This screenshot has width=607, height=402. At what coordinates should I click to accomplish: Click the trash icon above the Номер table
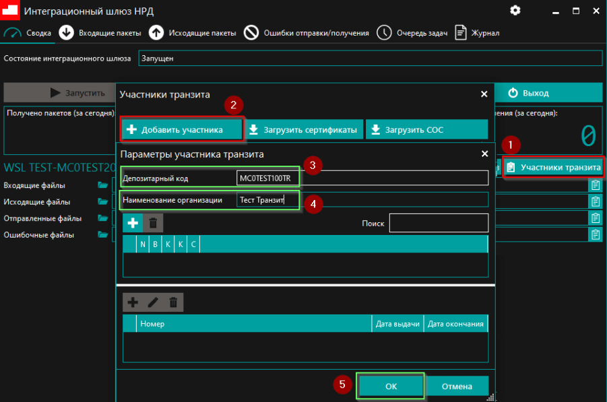(x=173, y=302)
